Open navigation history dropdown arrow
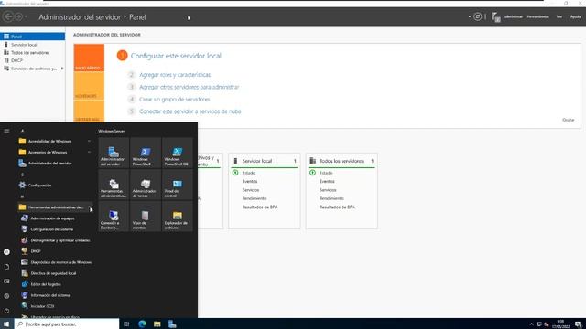Screen dimensions: 586x329 click(x=26, y=16)
